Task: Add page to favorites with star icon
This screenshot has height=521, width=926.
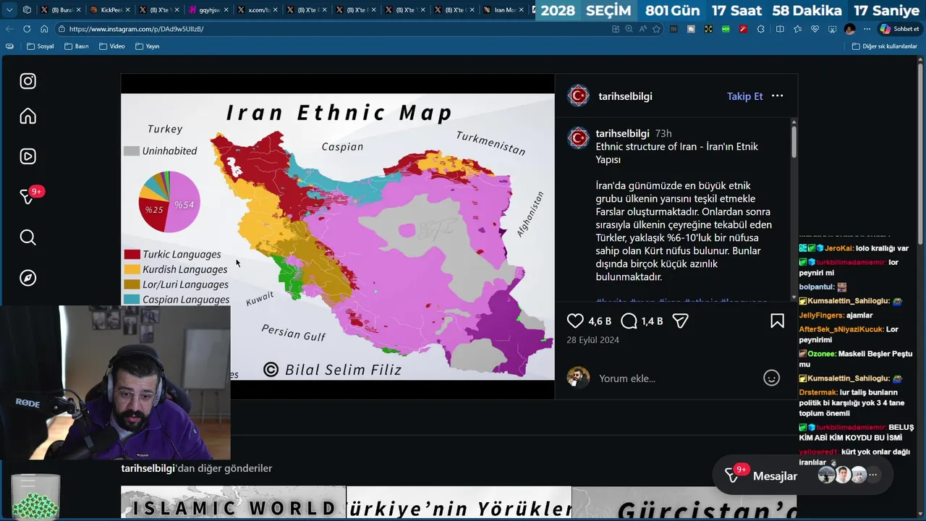Action: coord(656,29)
